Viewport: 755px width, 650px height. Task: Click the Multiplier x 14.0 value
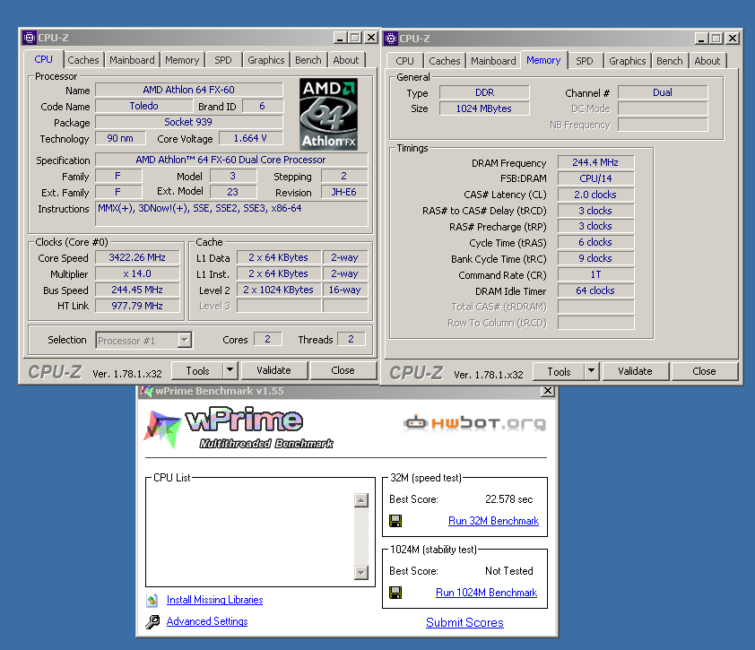click(137, 274)
